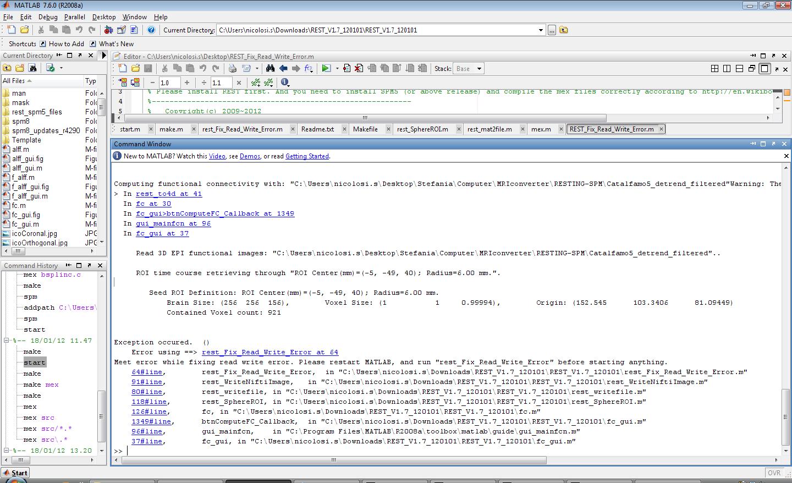
Task: Print icon in Editor toolbar
Action: (233, 68)
